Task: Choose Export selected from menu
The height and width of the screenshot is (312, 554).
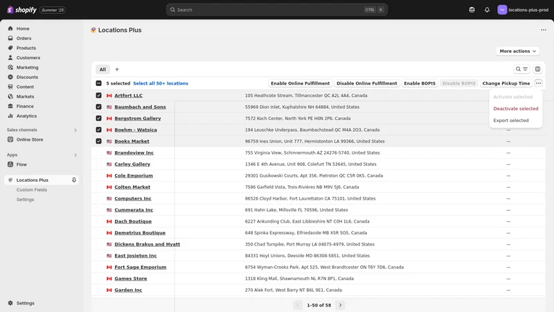Action: click(511, 121)
